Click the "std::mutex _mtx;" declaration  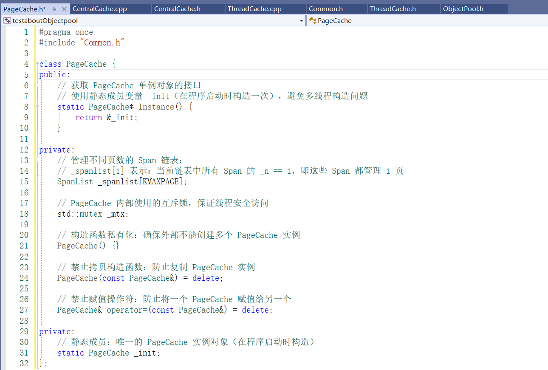point(93,214)
